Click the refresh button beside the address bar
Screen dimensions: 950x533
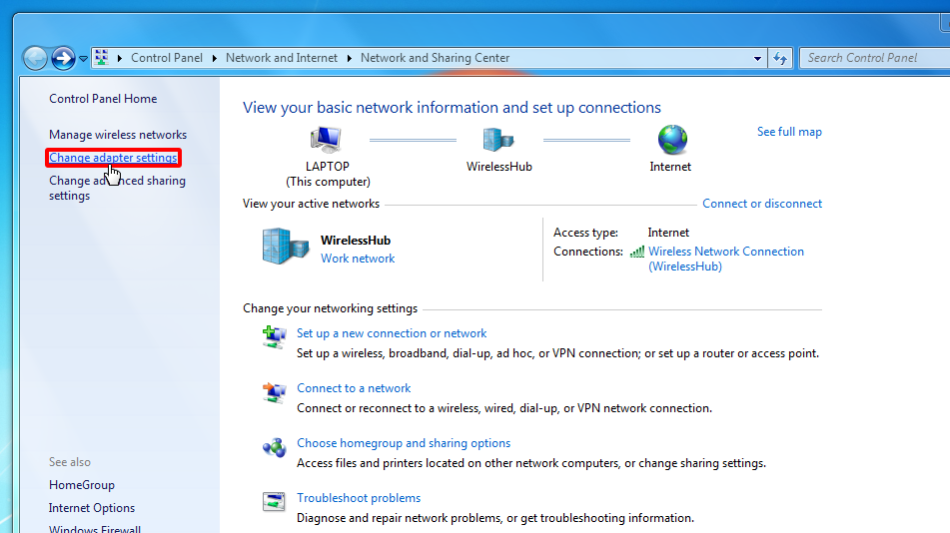coord(780,58)
